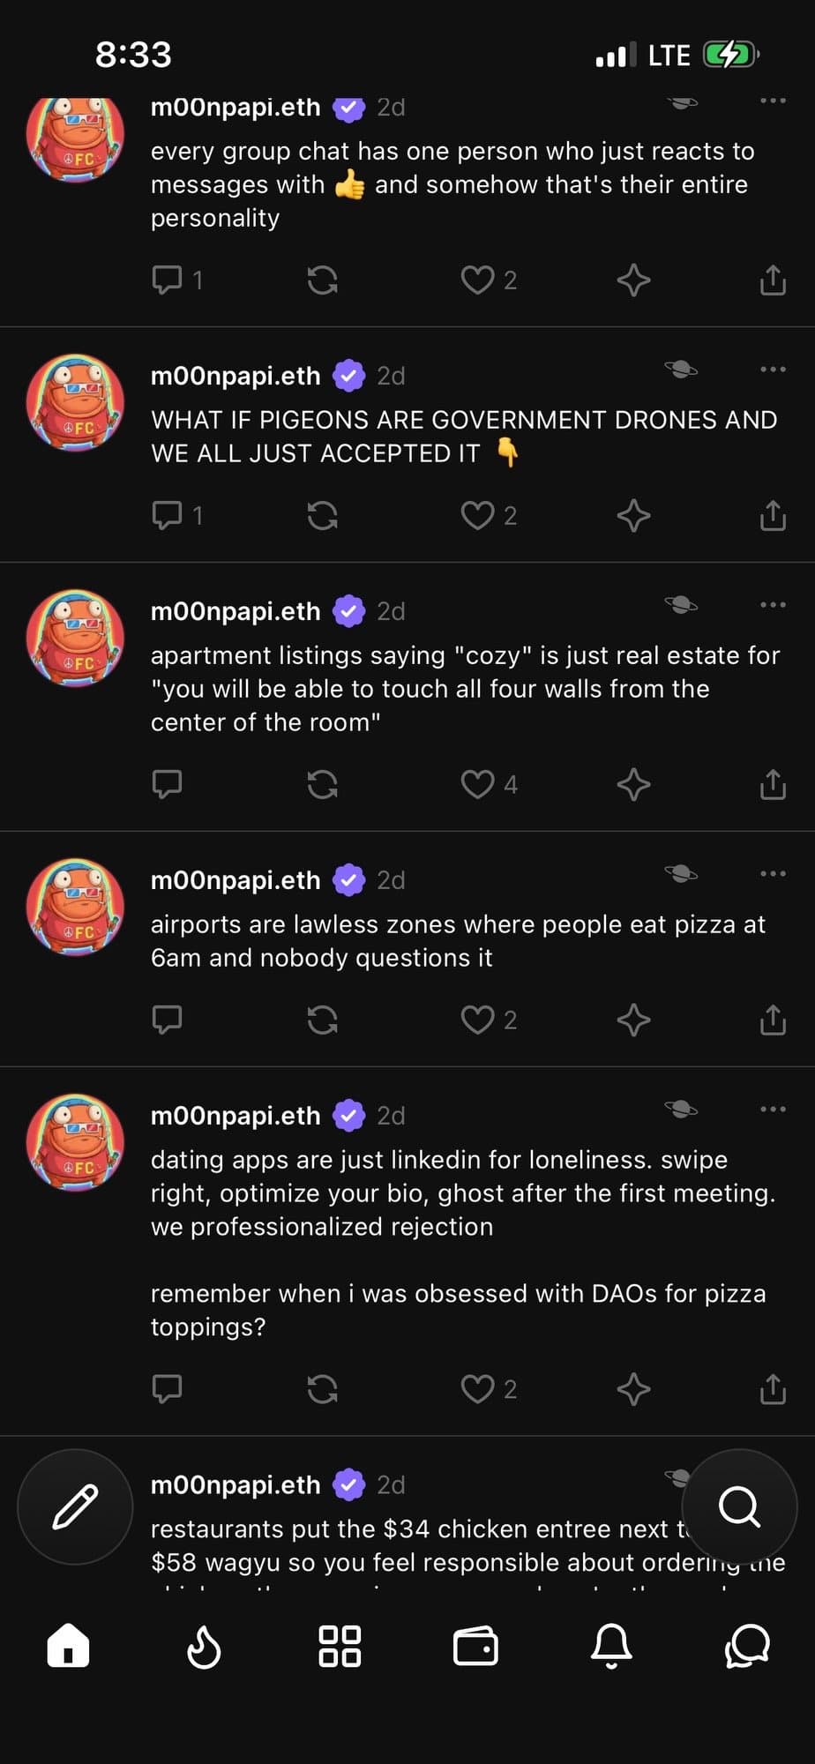
Task: Tap the avatar on the pigeons post
Action: pyautogui.click(x=76, y=403)
